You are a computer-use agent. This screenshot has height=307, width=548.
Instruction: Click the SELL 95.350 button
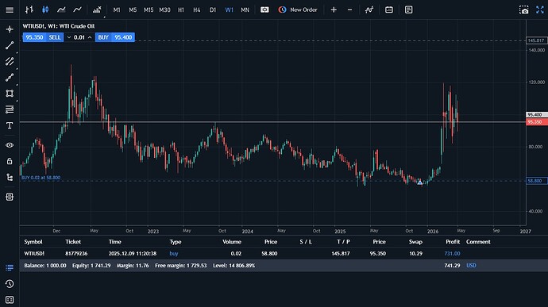pos(44,37)
